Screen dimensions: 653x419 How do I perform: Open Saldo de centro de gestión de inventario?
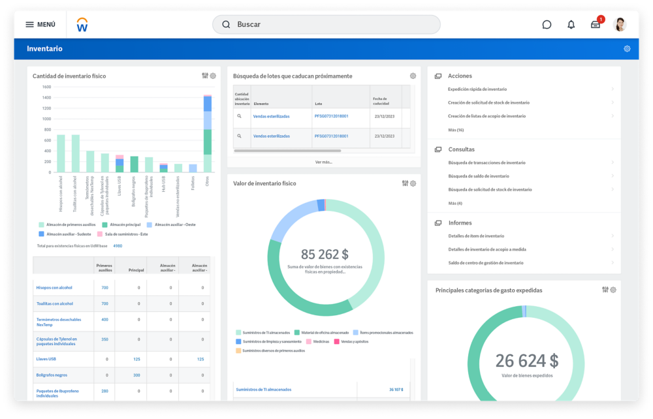[x=486, y=262]
